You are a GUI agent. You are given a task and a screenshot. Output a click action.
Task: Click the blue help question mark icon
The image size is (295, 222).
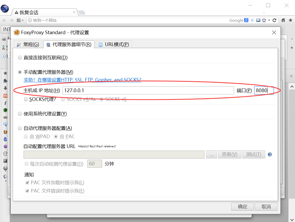(270, 154)
